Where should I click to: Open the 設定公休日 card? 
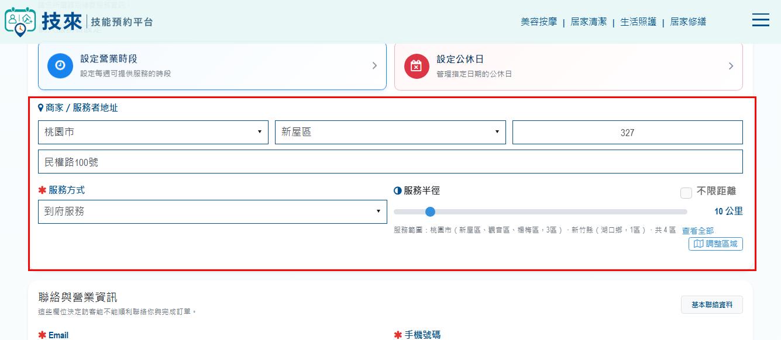click(569, 66)
